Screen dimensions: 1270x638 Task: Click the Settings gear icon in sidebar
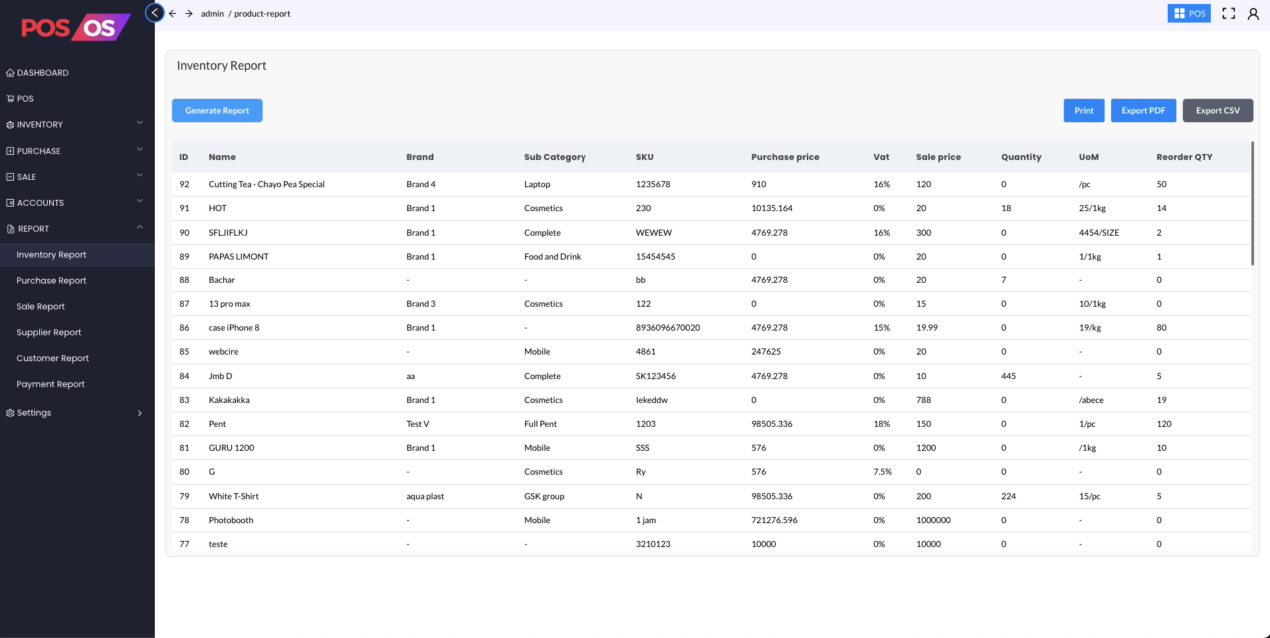click(x=10, y=413)
